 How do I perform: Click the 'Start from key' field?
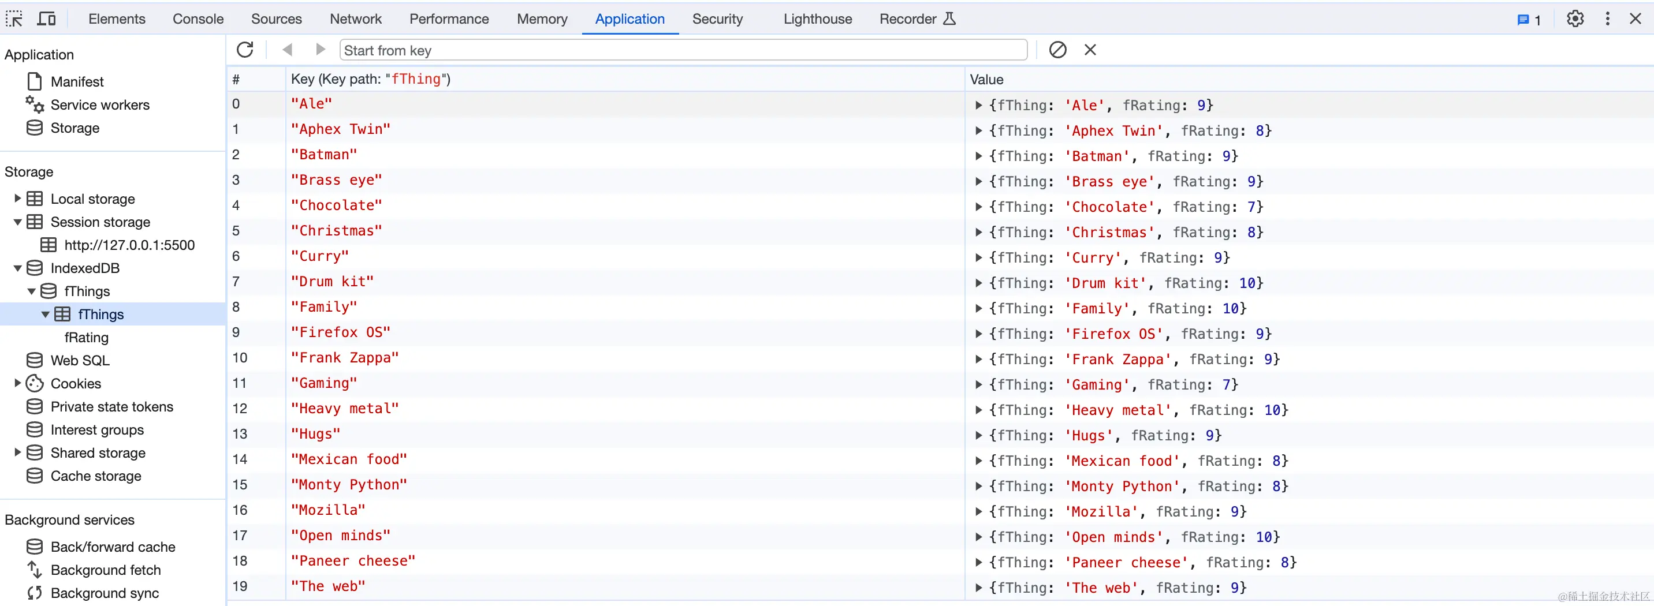[683, 50]
